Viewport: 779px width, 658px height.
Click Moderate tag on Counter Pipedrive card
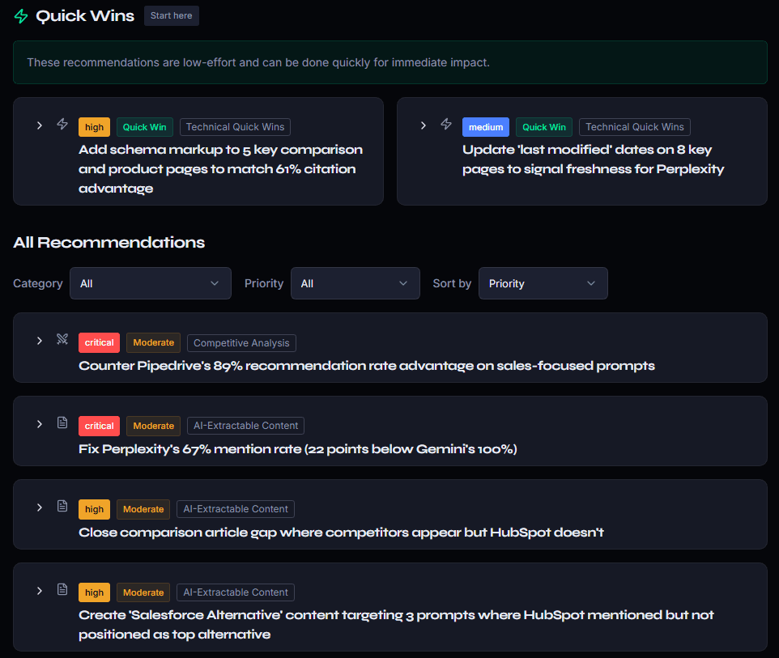click(154, 342)
